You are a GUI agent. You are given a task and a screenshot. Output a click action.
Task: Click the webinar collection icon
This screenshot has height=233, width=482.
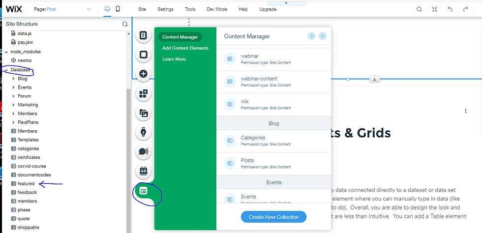(230, 59)
